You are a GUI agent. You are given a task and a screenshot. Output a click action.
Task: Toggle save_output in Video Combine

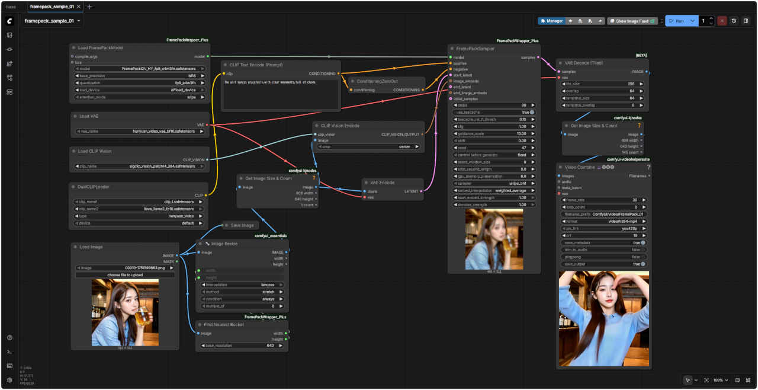coord(643,264)
